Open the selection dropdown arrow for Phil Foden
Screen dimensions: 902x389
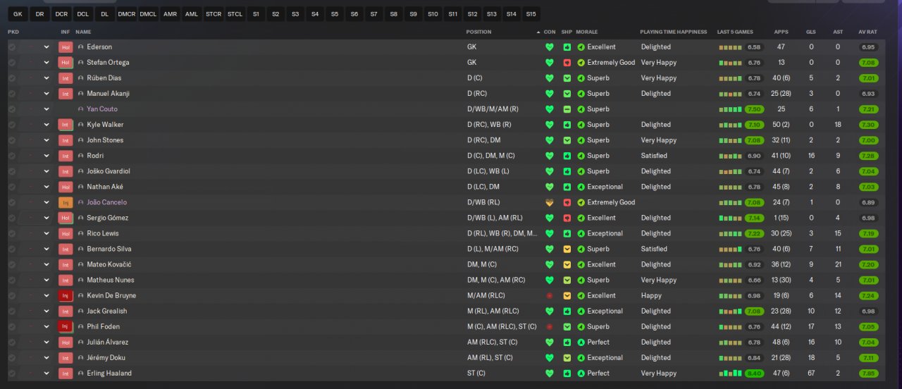[x=47, y=326]
